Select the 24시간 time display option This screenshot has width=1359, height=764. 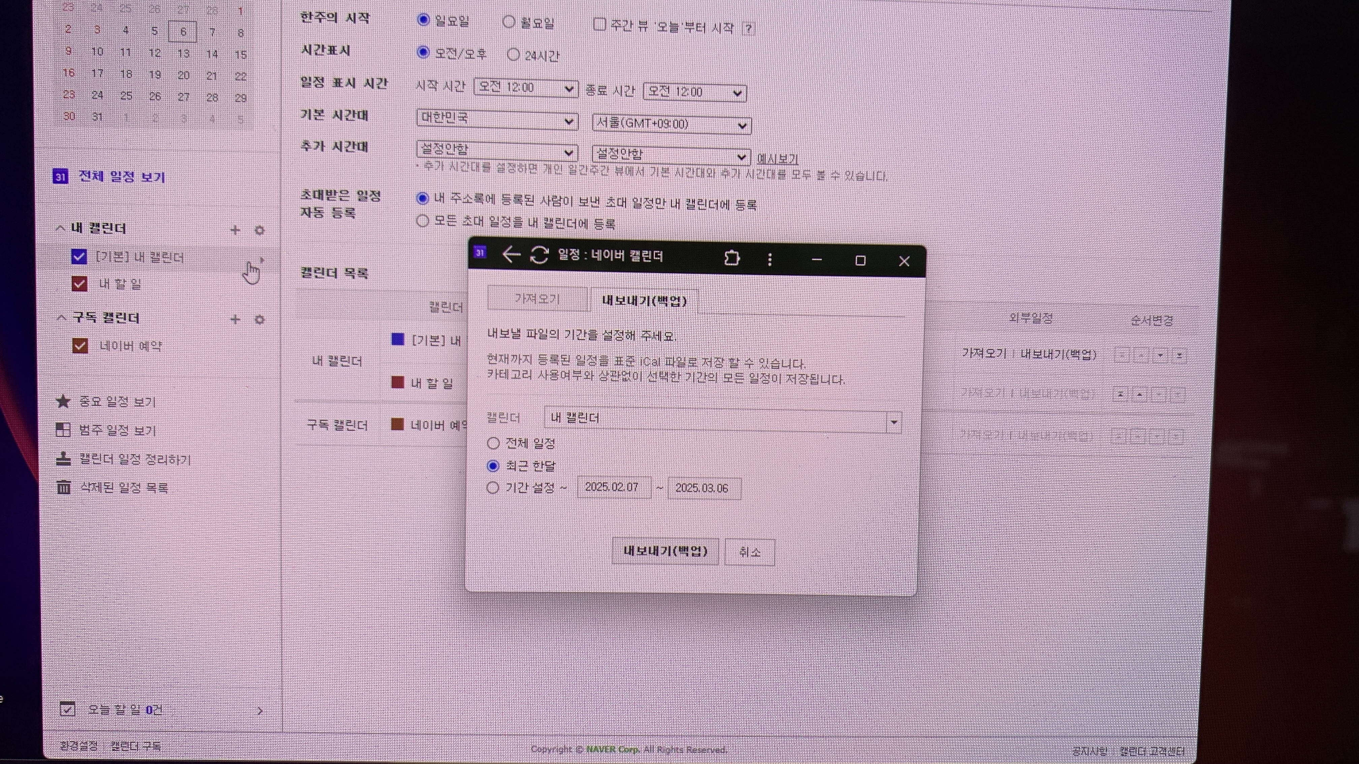click(x=513, y=55)
